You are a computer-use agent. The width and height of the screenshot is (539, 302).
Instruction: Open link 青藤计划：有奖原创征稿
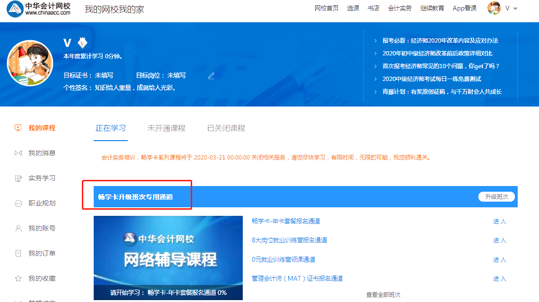(x=442, y=91)
